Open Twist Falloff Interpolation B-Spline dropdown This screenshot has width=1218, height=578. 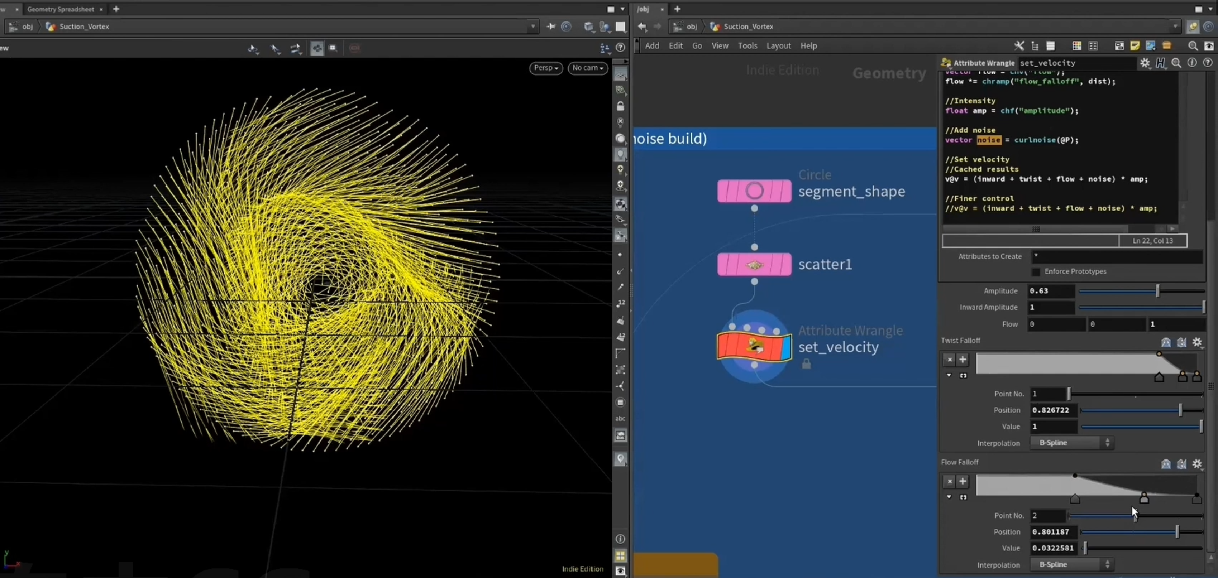pyautogui.click(x=1071, y=443)
